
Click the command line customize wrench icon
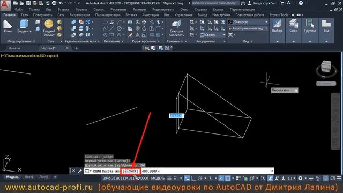point(80,171)
